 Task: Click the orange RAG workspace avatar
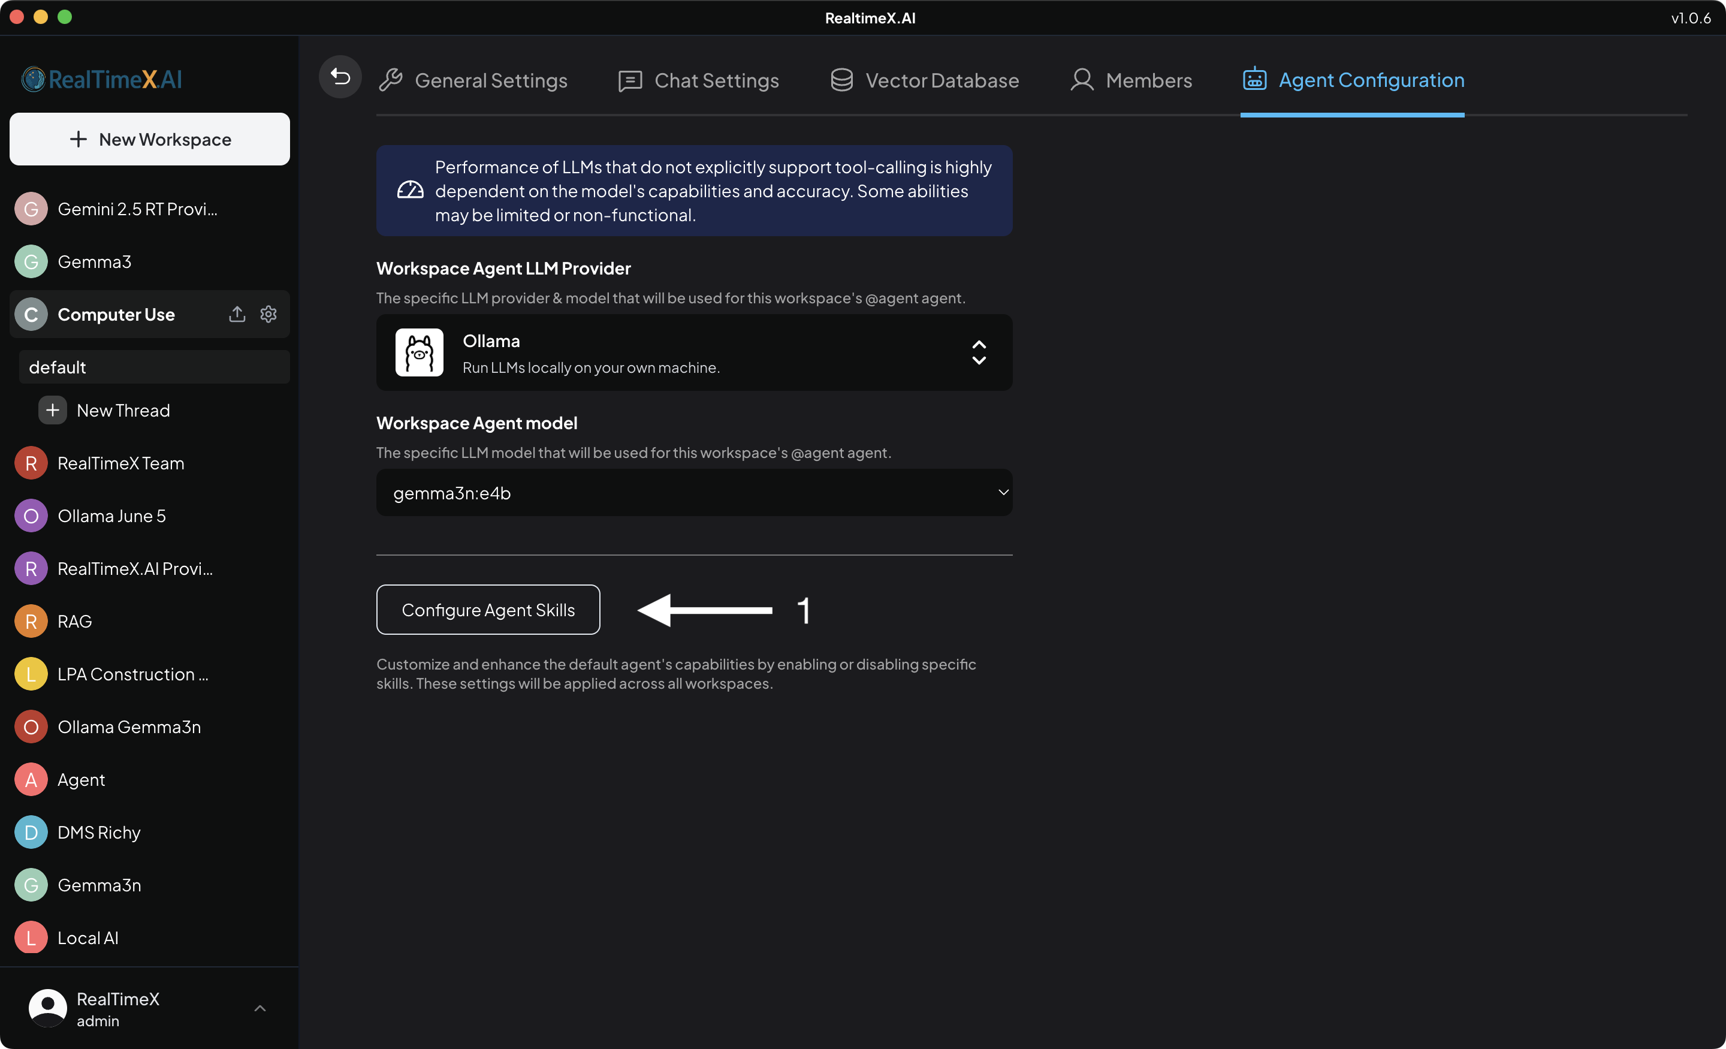[31, 621]
